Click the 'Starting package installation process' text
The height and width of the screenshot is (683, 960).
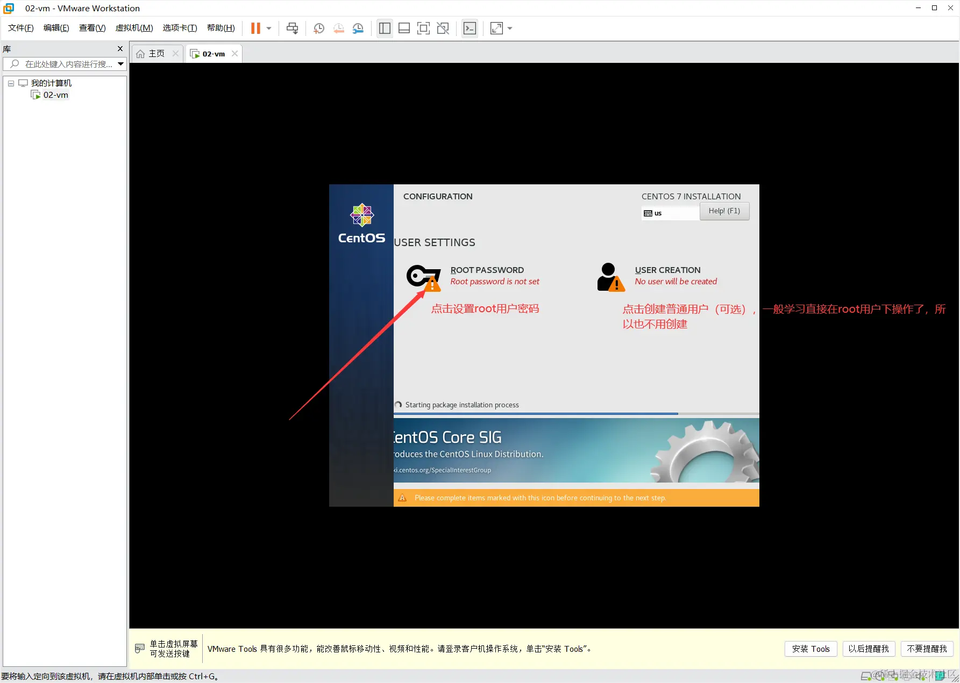462,405
